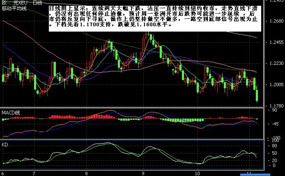285x176 pixels.
Task: Select the 移动平均线 indicator label
Action: pos(14,8)
